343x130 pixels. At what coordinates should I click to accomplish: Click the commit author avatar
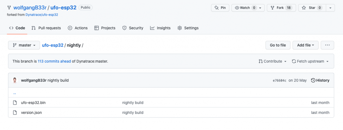15,80
